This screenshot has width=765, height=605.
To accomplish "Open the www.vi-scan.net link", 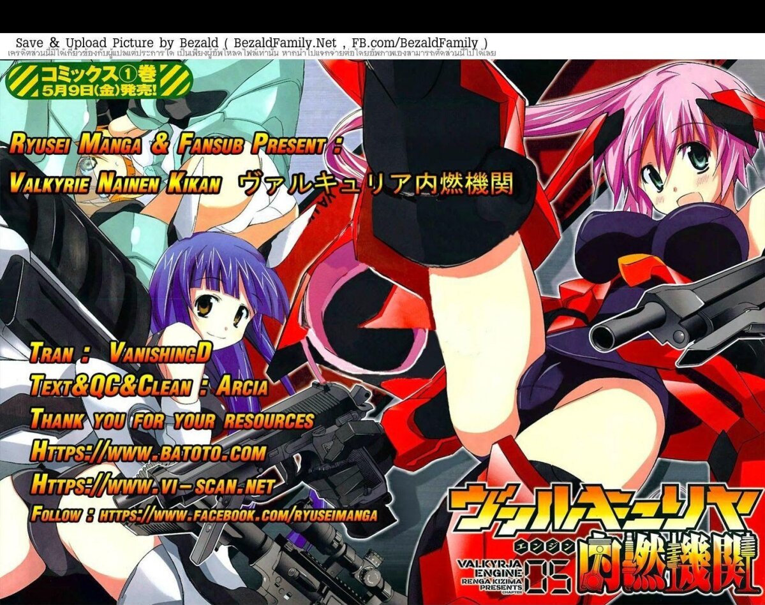I will 153,486.
